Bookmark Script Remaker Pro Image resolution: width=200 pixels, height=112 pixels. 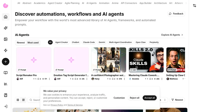(39, 79)
